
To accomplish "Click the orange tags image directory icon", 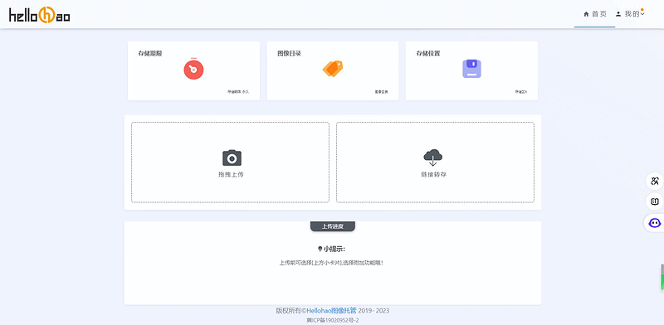I will (x=333, y=69).
